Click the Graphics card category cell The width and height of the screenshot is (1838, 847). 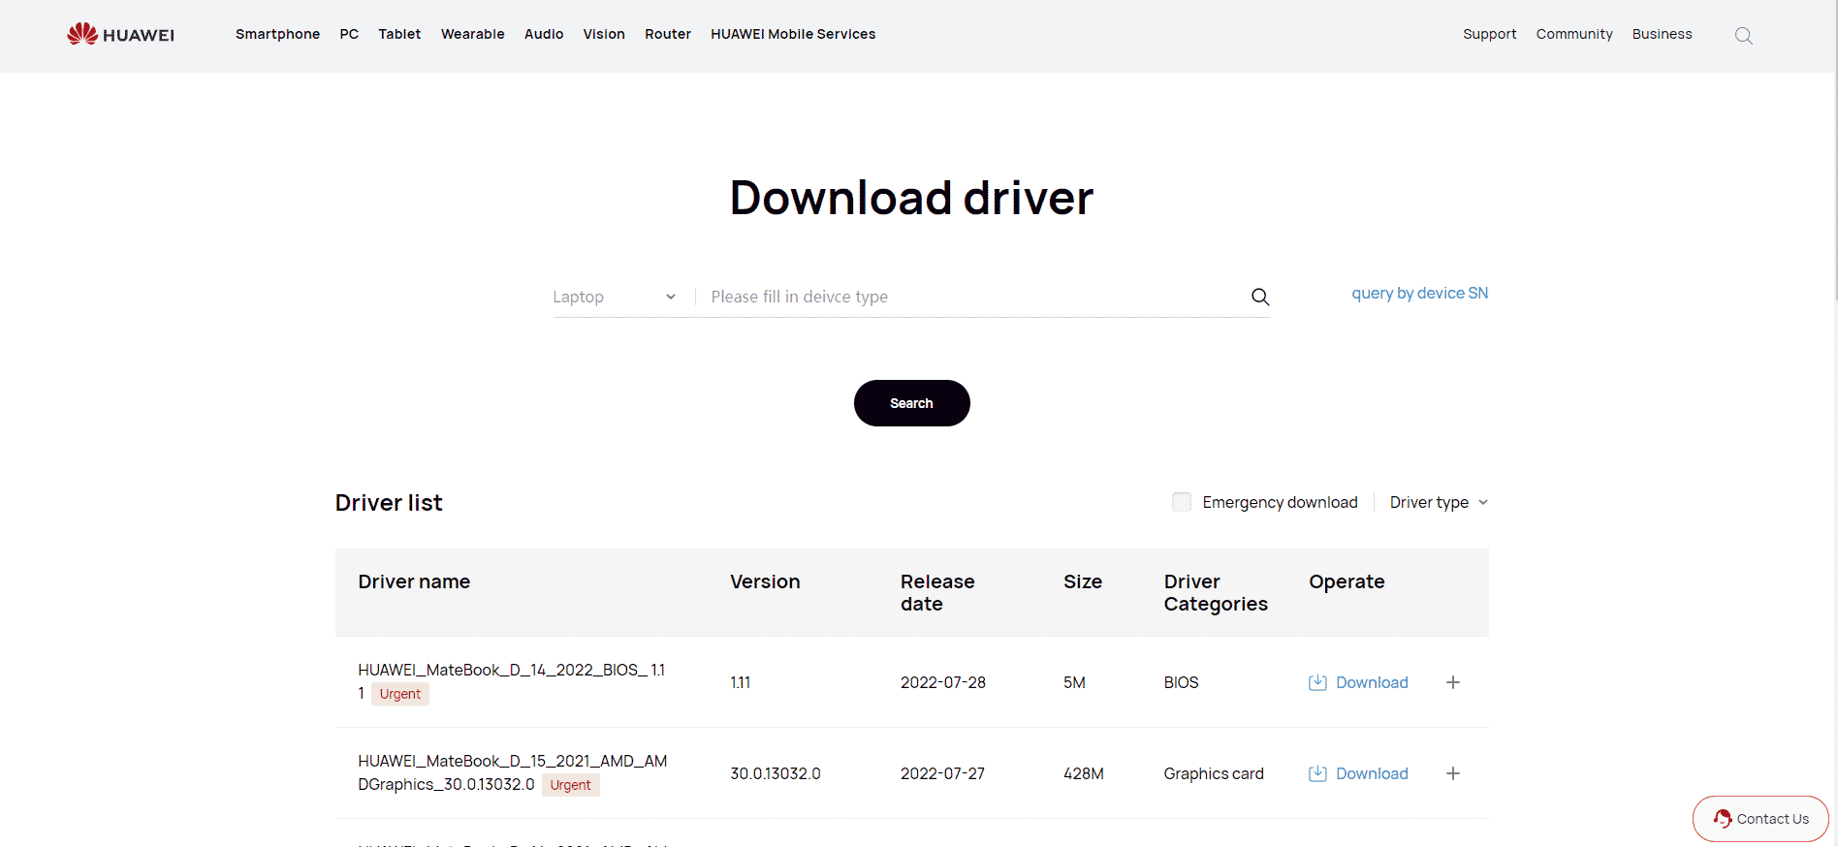tap(1214, 773)
